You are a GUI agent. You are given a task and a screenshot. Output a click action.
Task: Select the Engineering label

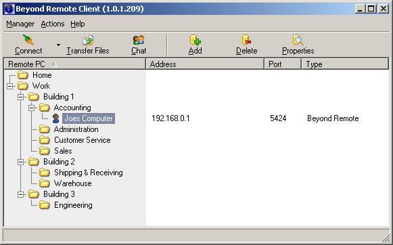tap(73, 205)
